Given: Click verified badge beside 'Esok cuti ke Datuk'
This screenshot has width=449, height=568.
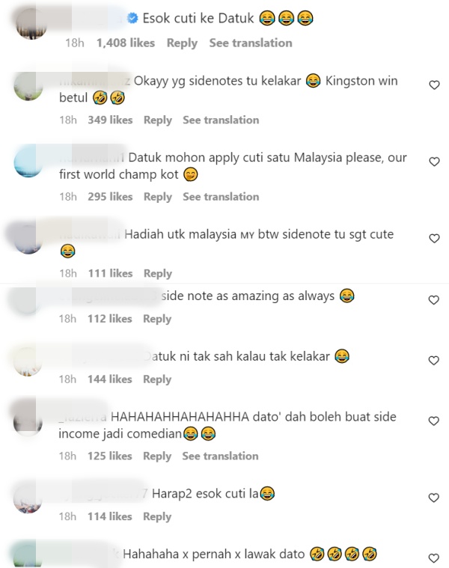Looking at the screenshot, I should pos(133,18).
